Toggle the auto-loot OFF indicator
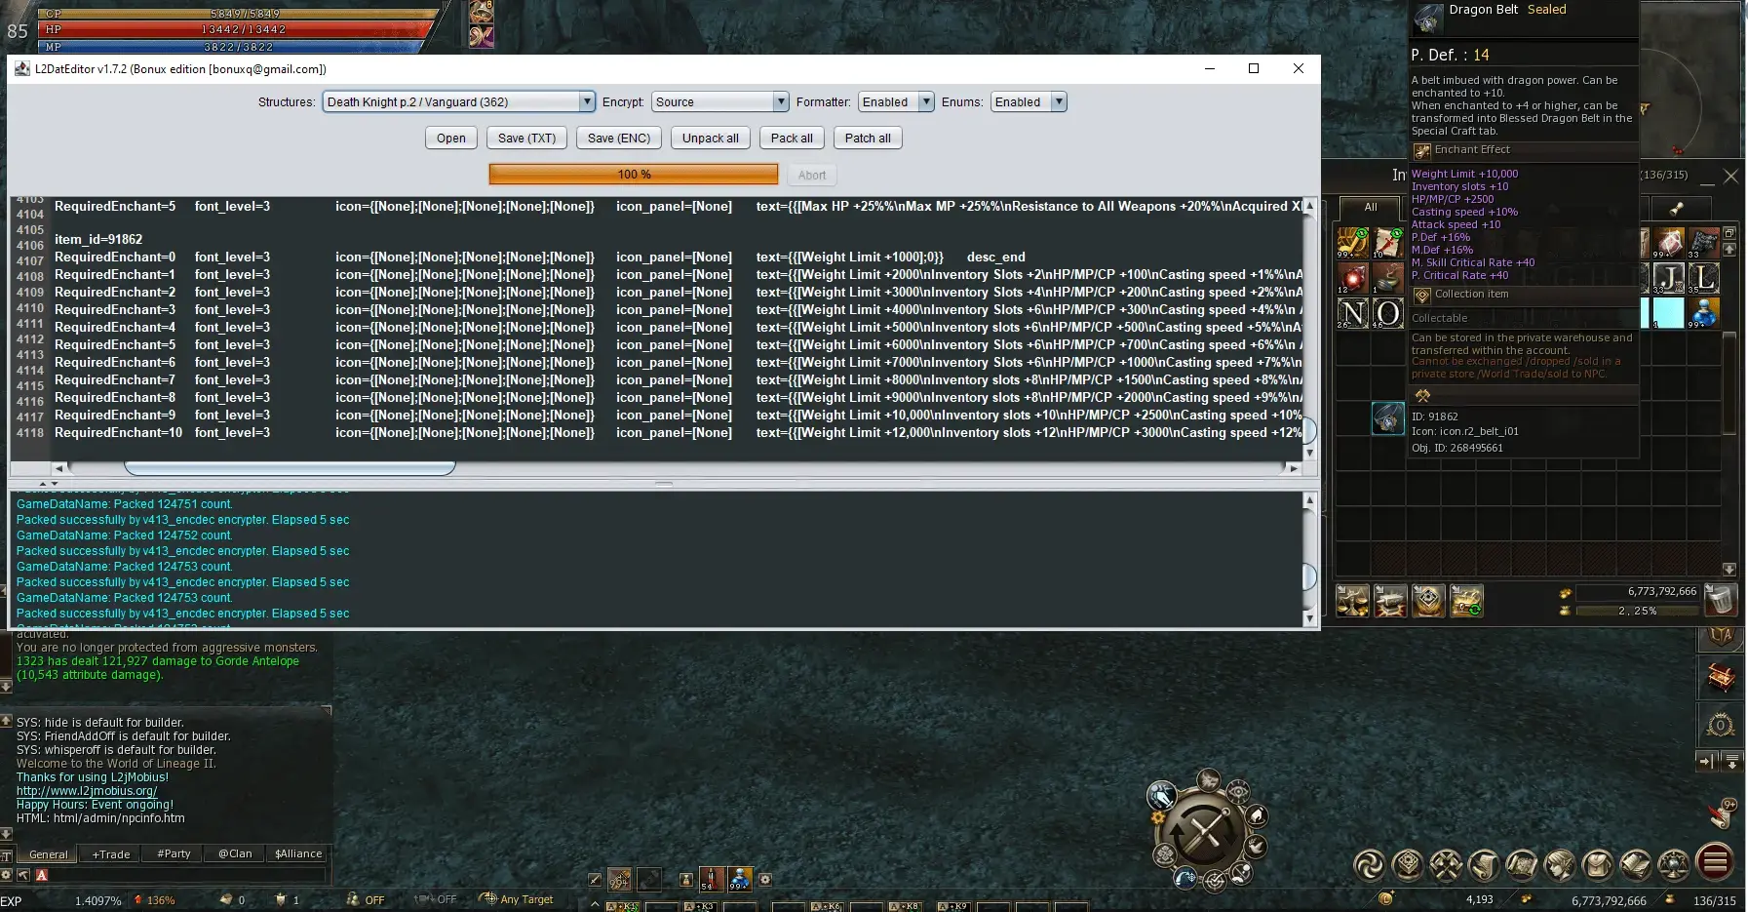This screenshot has height=912, width=1748. (x=367, y=899)
